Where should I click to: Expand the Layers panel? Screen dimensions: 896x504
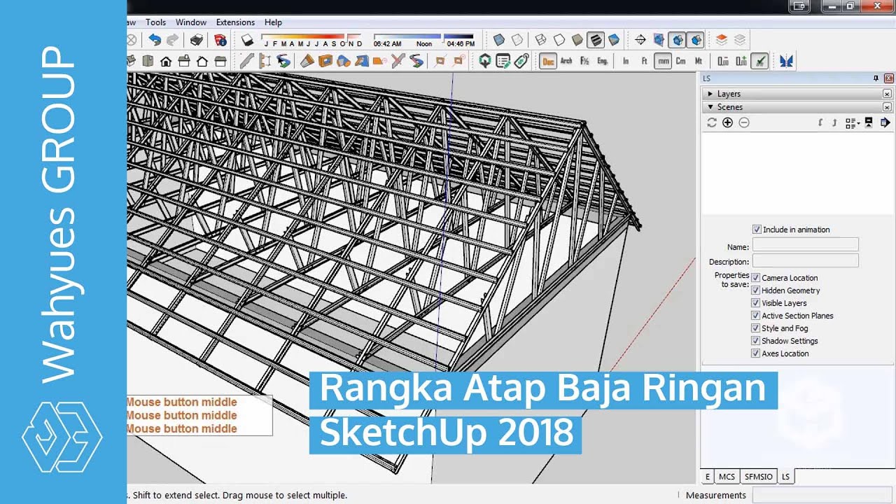[x=710, y=94]
